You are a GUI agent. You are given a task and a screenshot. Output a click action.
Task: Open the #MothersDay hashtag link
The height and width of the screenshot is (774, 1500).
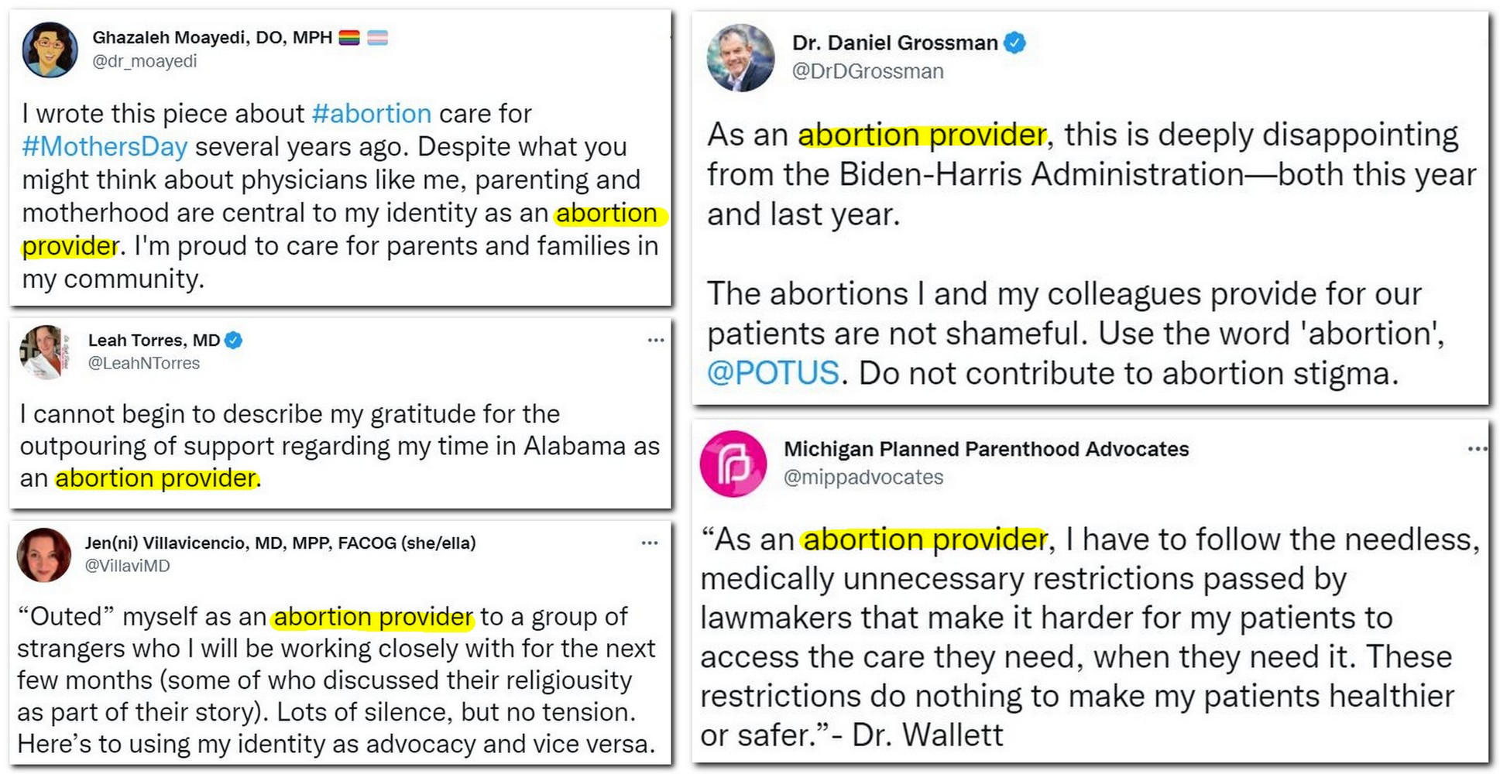tap(105, 146)
